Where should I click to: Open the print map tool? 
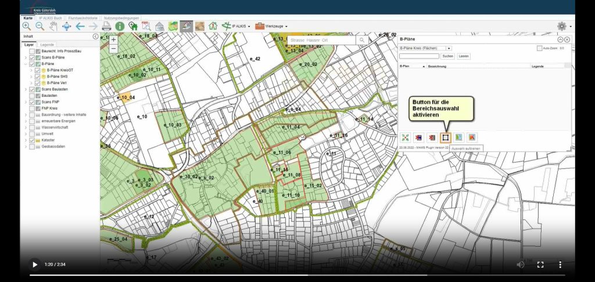[x=106, y=26]
